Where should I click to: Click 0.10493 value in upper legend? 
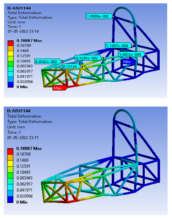[24, 61]
